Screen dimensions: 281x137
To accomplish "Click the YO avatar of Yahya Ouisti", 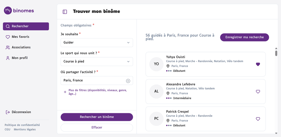I will click(157, 64).
